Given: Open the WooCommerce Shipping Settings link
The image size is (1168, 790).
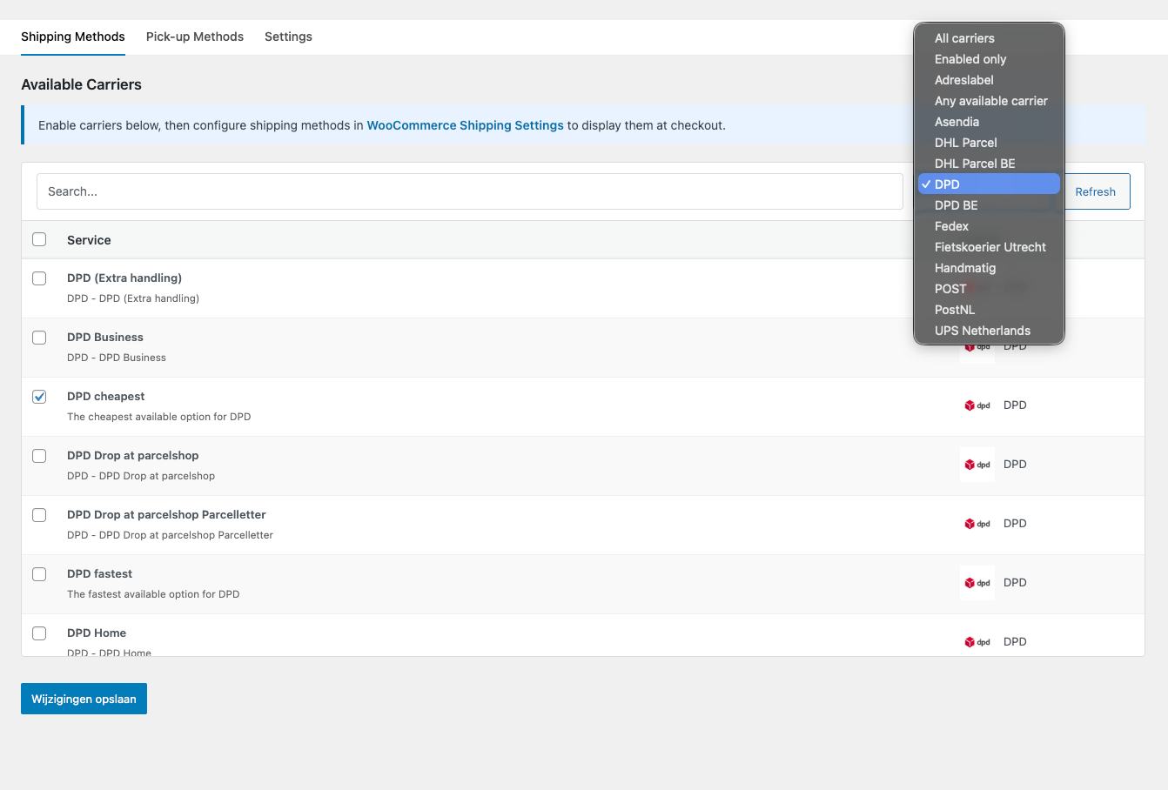Looking at the screenshot, I should coord(466,125).
